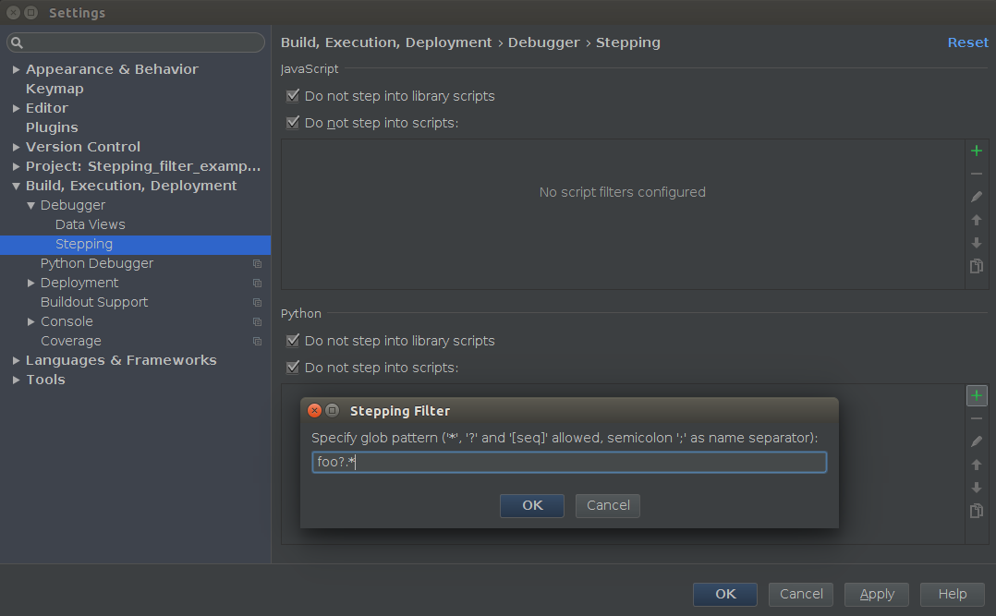Move Python script filter down

tap(977, 488)
